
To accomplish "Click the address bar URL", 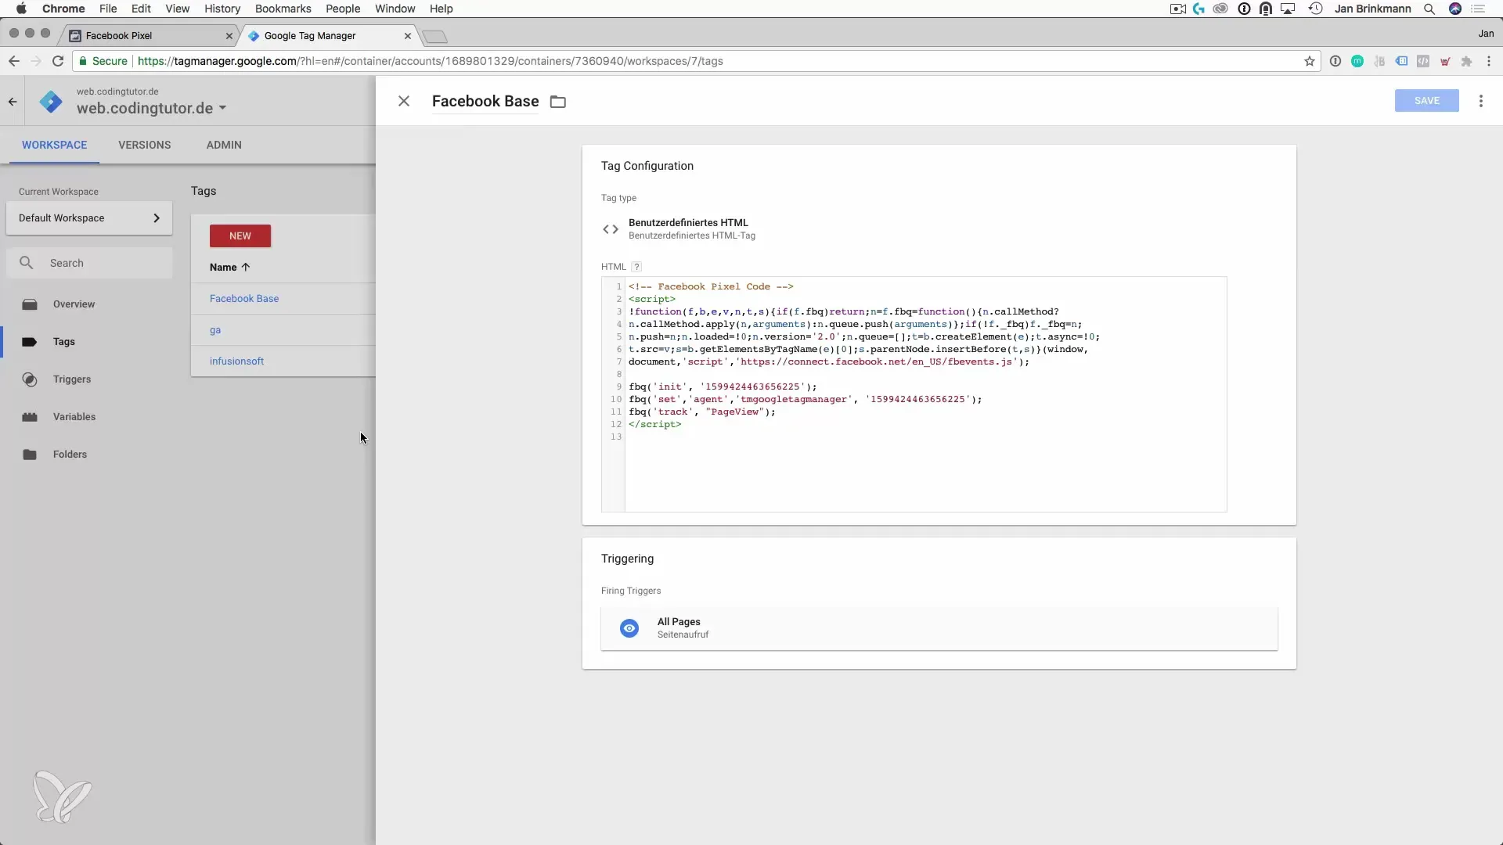I will point(430,61).
